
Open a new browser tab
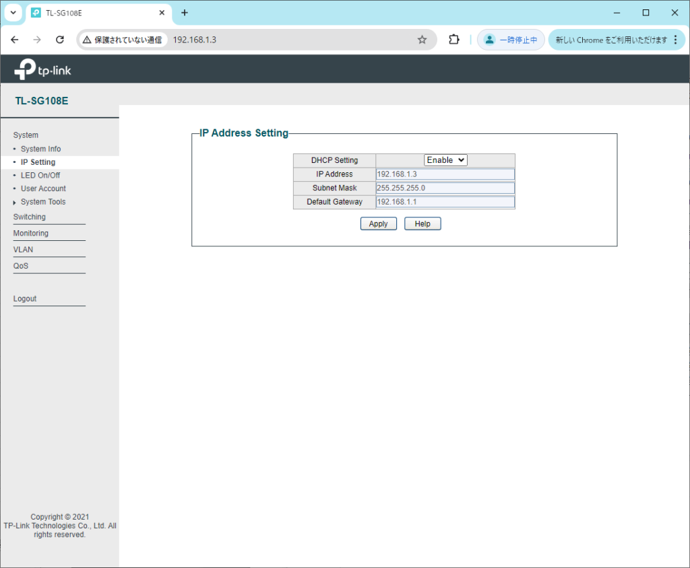pos(185,13)
